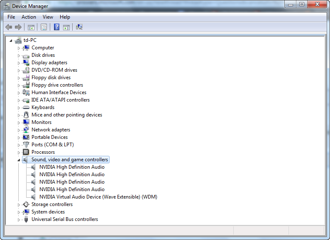Select 'Mice and other pointing devices' label
Screen dimensions: 330x240
(x=67, y=115)
